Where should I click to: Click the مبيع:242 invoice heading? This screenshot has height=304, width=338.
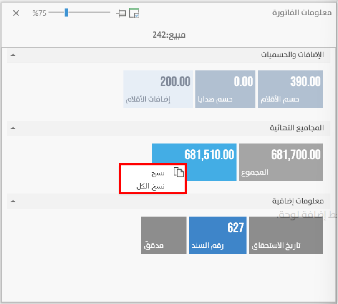(169, 35)
